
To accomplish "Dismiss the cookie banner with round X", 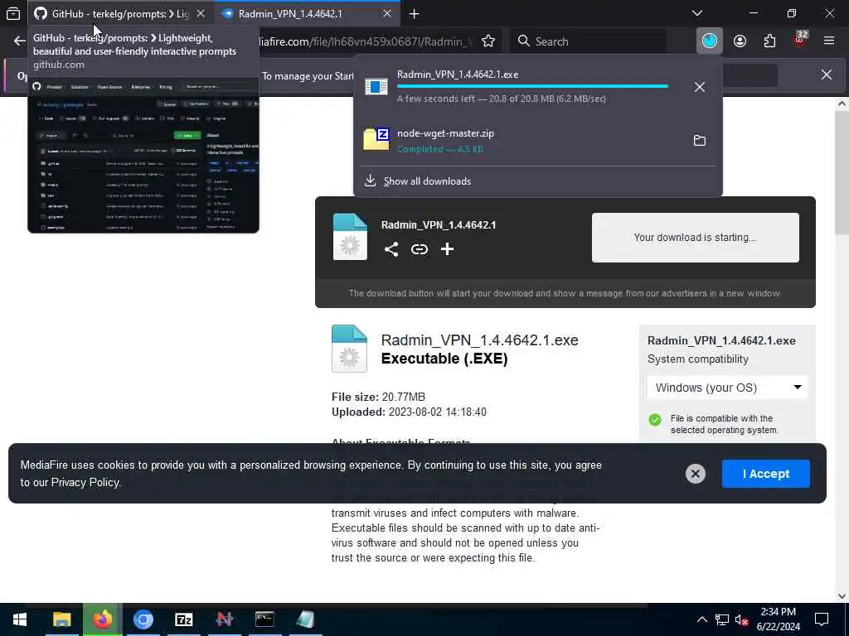I will click(696, 474).
